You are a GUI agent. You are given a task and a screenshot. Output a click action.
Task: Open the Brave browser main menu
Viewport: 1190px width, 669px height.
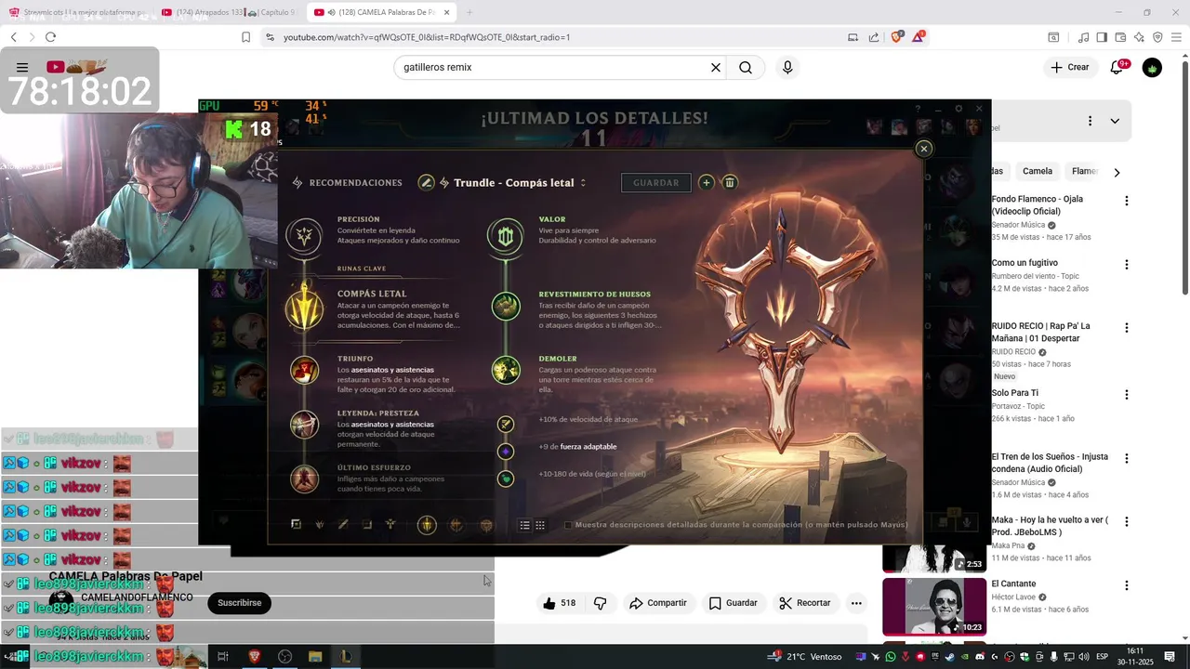1176,37
